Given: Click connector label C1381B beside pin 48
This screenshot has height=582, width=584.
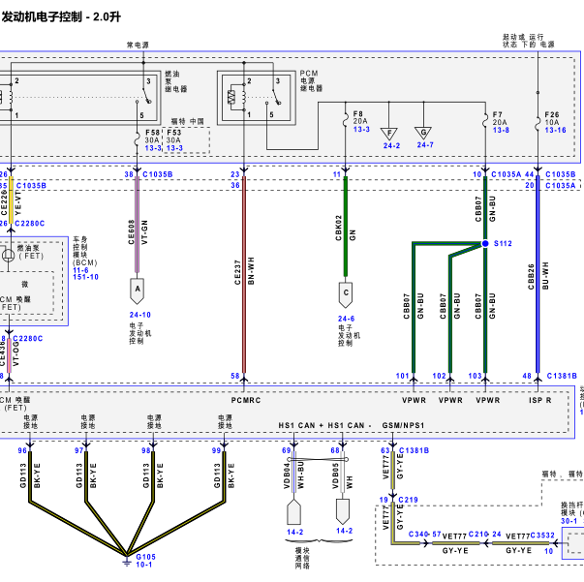Looking at the screenshot, I should [562, 376].
